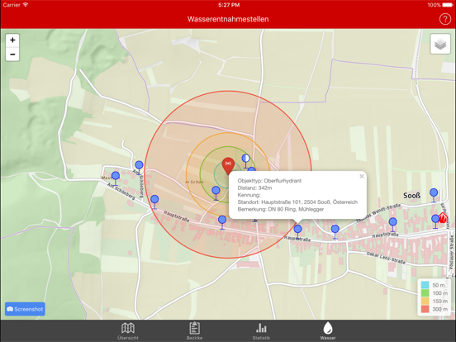Select the Wasser tab
This screenshot has width=456, height=342.
[328, 331]
